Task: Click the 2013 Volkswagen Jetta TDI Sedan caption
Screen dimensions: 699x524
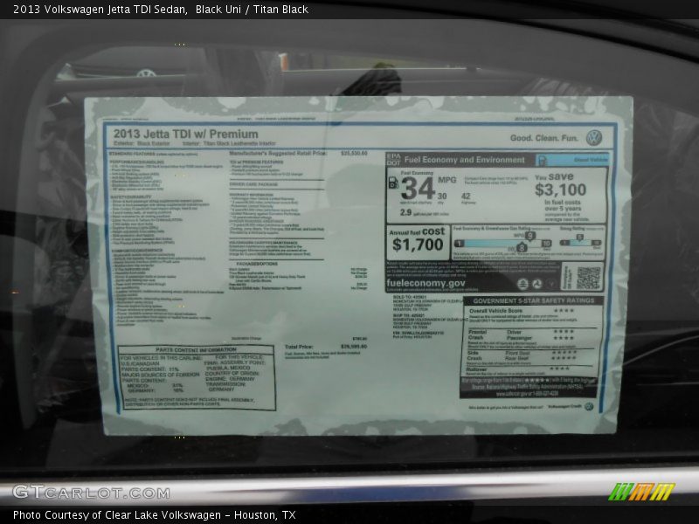Action: [x=96, y=11]
